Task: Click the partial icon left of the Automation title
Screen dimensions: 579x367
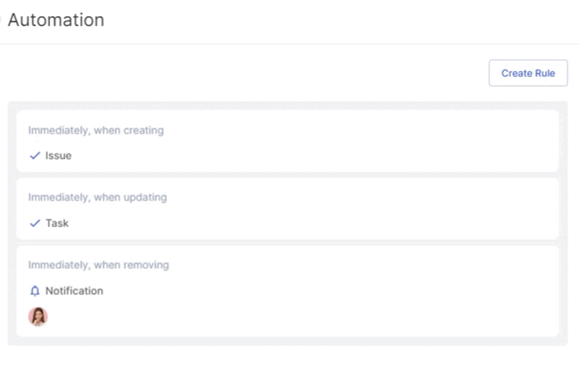Action: pos(1,20)
